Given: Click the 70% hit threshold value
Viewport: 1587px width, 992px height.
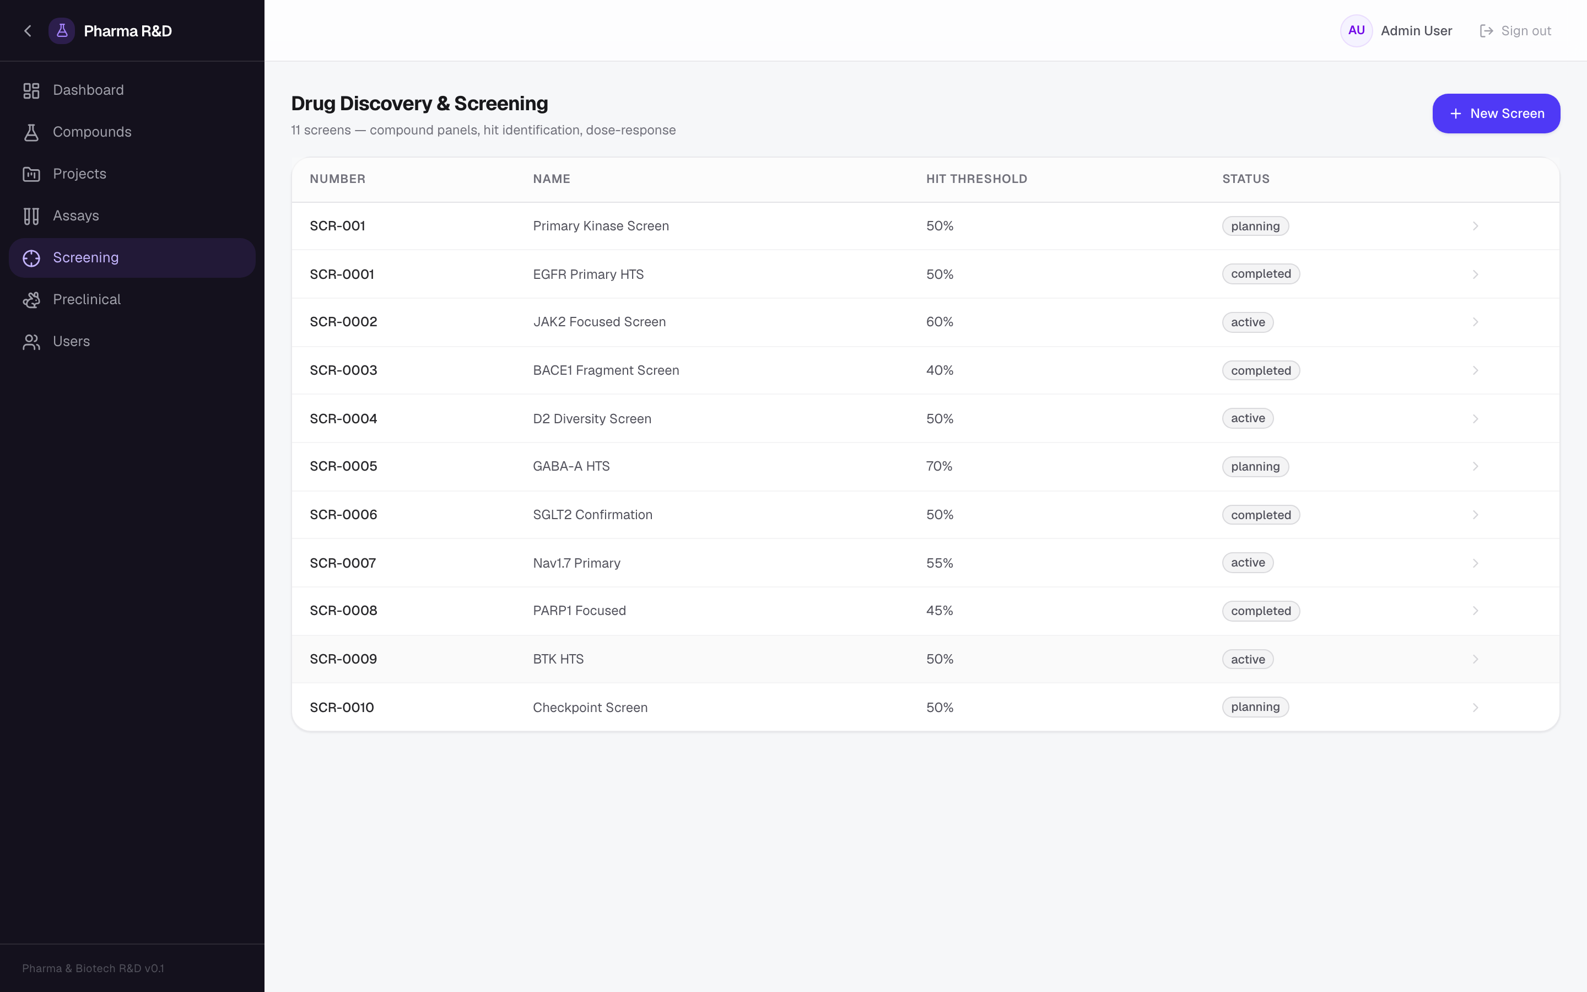Looking at the screenshot, I should [939, 466].
